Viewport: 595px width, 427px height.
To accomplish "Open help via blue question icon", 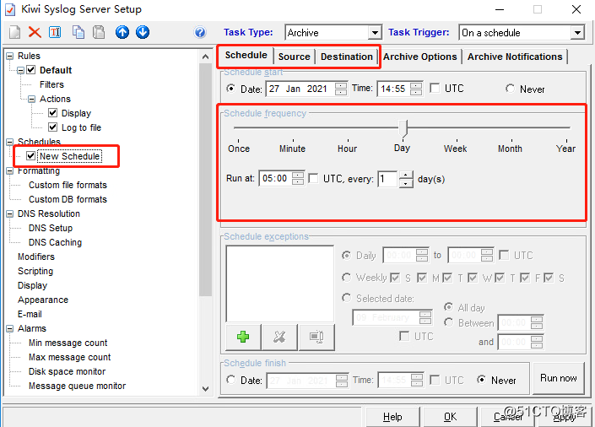I will pyautogui.click(x=200, y=33).
